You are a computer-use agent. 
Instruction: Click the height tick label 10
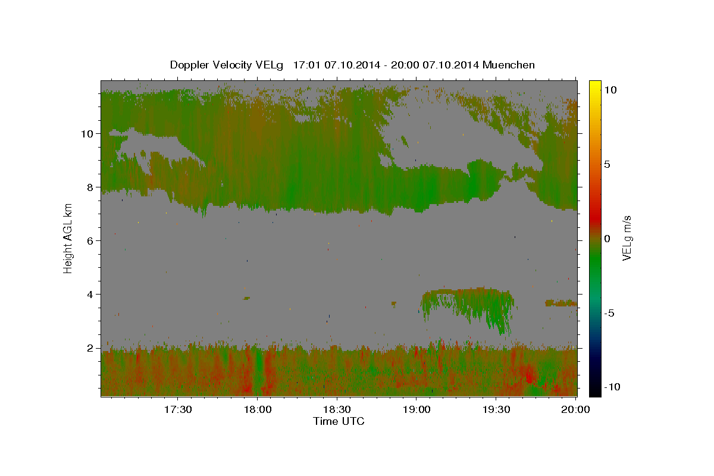89,133
